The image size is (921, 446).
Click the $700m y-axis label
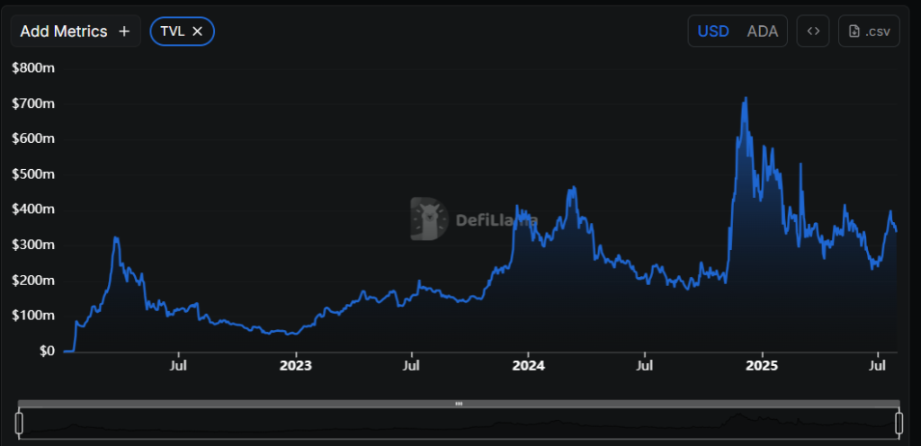click(x=33, y=104)
